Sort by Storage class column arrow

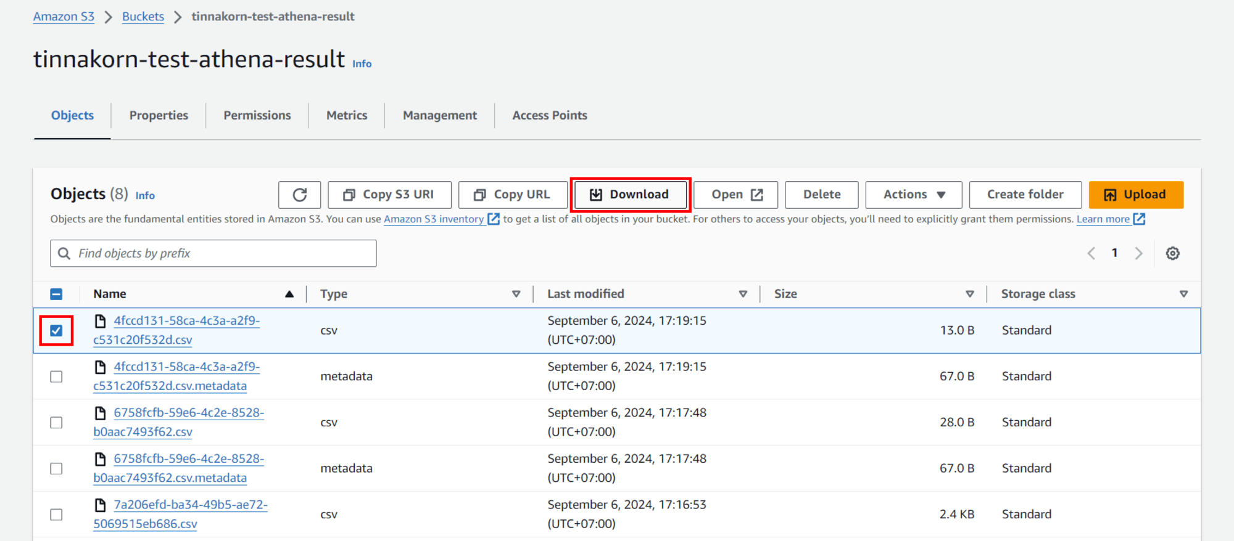(1183, 294)
